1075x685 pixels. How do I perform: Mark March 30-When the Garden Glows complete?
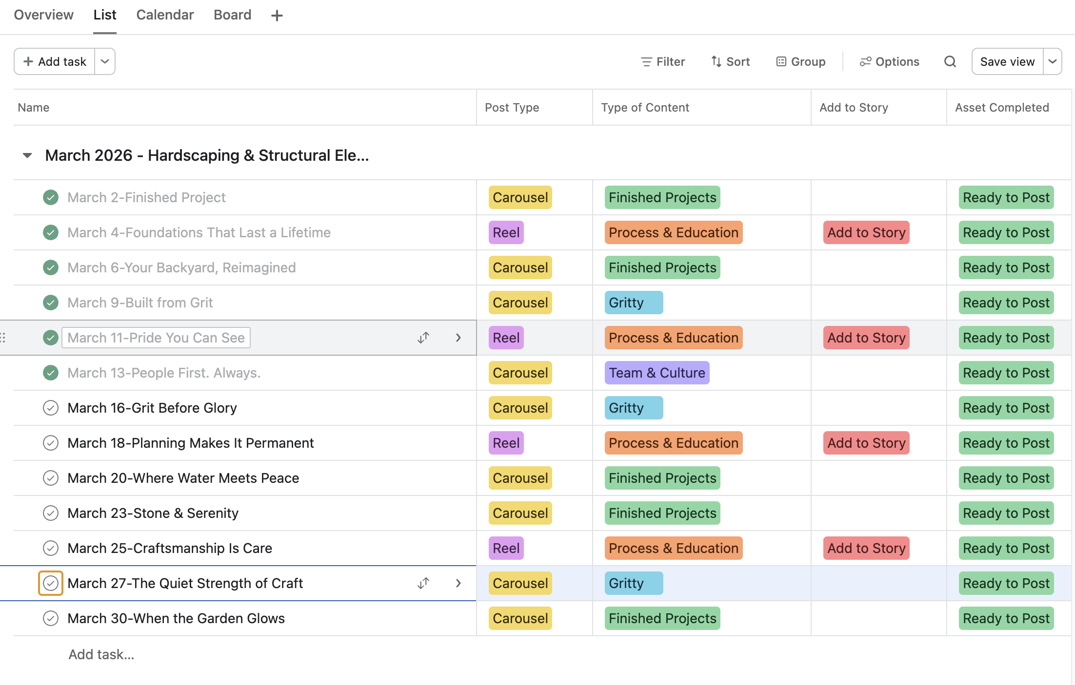[x=51, y=618]
